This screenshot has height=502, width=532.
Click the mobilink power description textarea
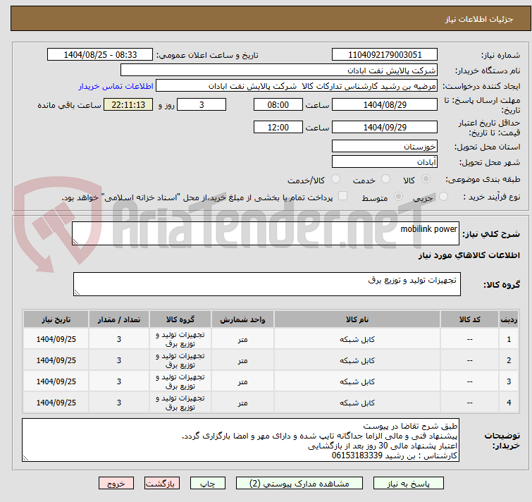click(266, 234)
